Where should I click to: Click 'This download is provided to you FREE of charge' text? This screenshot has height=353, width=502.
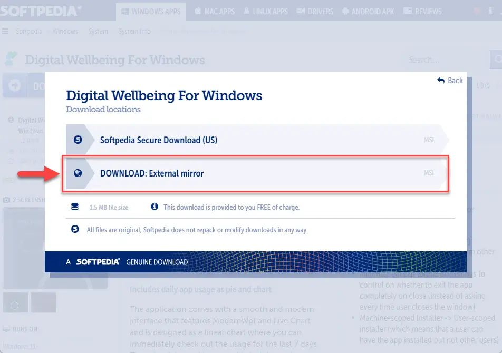point(231,207)
